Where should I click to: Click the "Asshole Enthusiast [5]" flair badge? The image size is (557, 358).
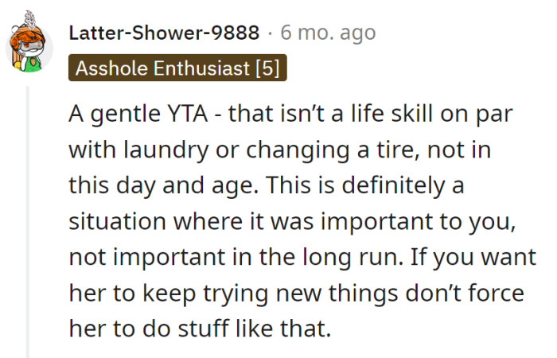pyautogui.click(x=177, y=68)
